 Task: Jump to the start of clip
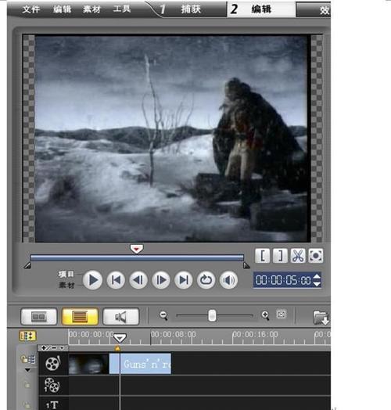pyautogui.click(x=116, y=280)
